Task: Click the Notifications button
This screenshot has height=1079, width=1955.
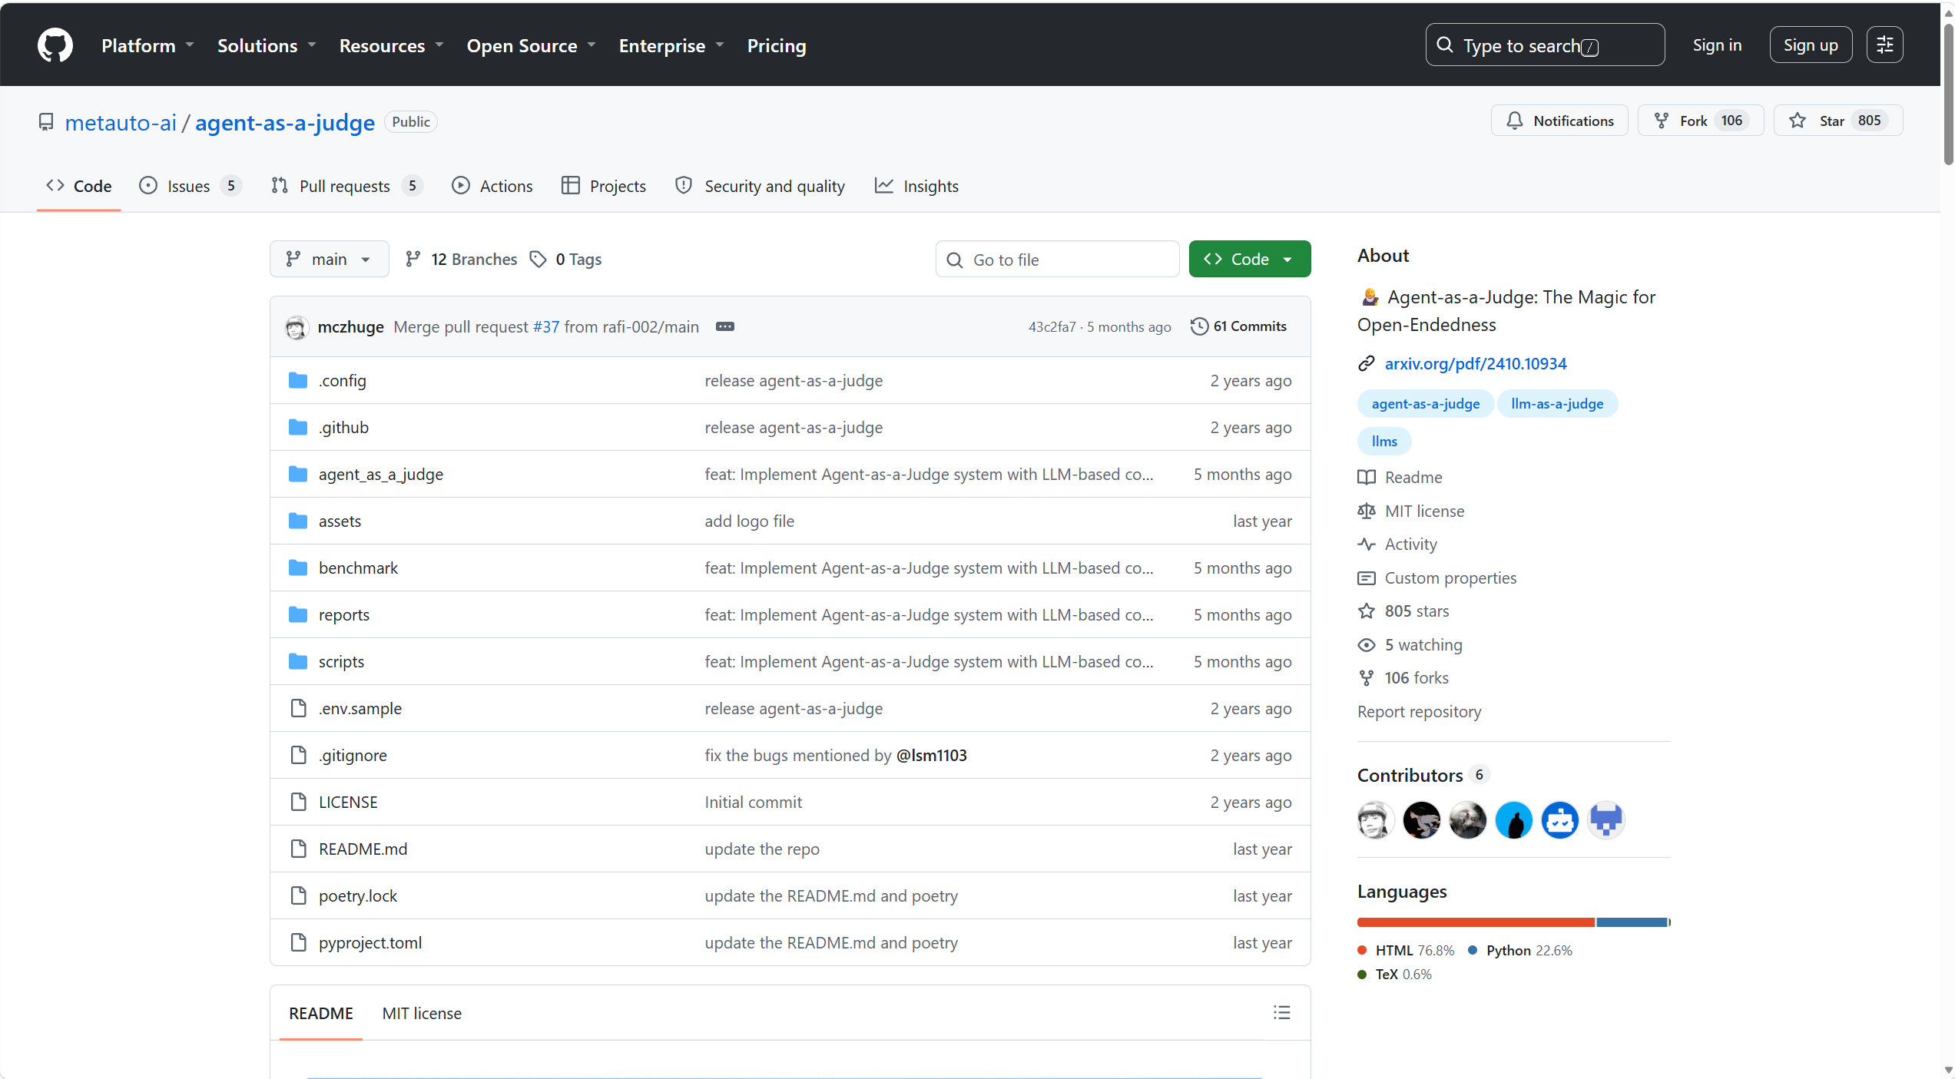Action: click(x=1559, y=121)
